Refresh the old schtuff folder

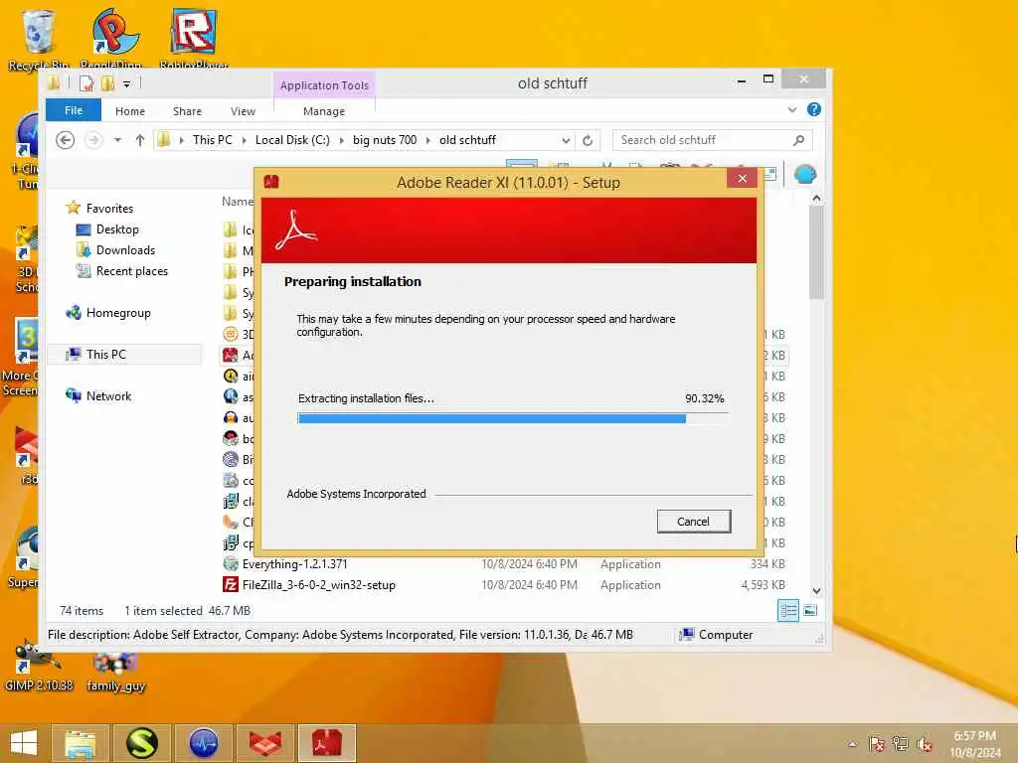click(587, 140)
